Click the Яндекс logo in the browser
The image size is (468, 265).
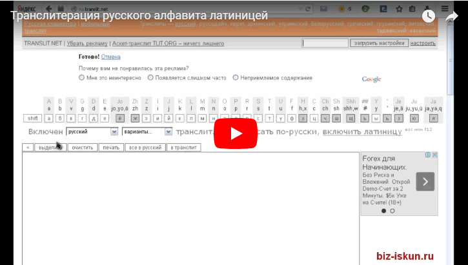tap(26, 8)
